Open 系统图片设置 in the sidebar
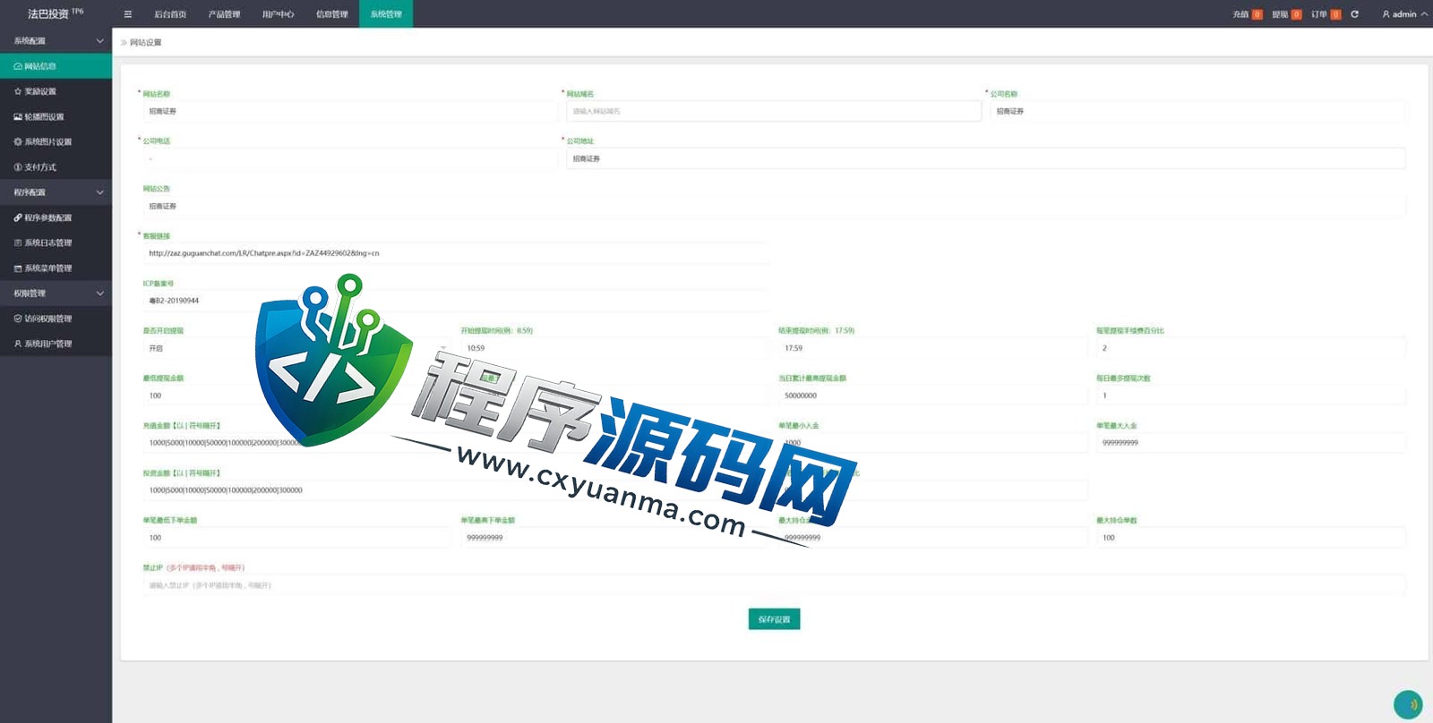Screen dimensions: 1433x723 pos(56,141)
